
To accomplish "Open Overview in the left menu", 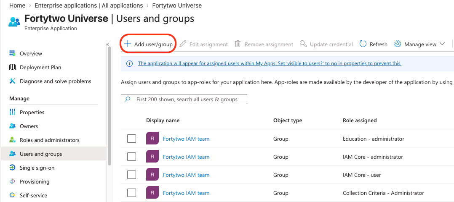I will pyautogui.click(x=31, y=53).
